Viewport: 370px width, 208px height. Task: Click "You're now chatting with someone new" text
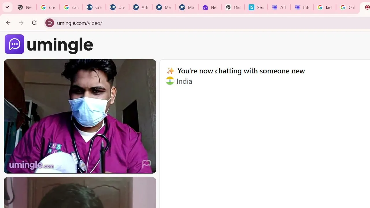(x=241, y=71)
